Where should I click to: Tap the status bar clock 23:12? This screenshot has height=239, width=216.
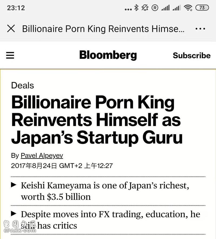tap(16, 8)
